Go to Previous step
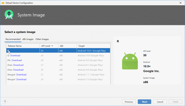Screen dimensions: 185x106 coord(129,102)
